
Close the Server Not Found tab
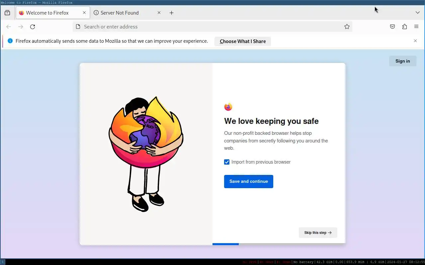pyautogui.click(x=159, y=13)
